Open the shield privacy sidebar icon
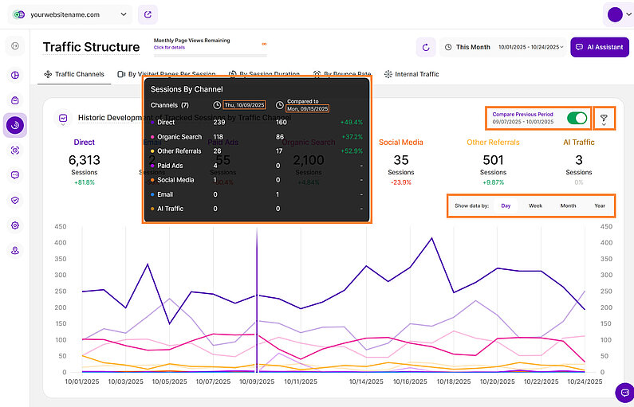The width and height of the screenshot is (634, 407). (15, 201)
